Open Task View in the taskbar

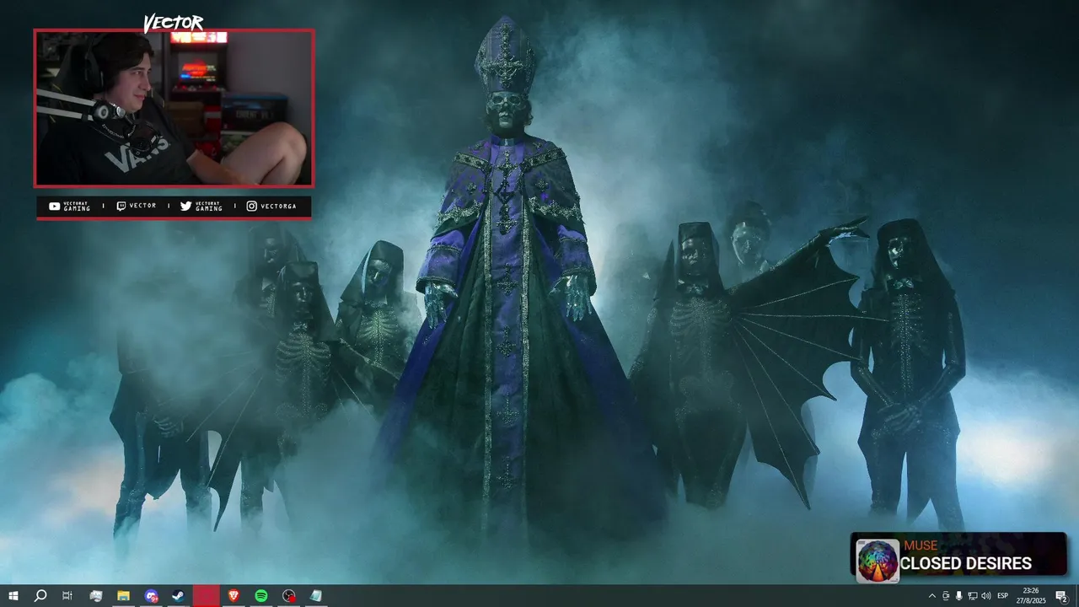tap(67, 596)
